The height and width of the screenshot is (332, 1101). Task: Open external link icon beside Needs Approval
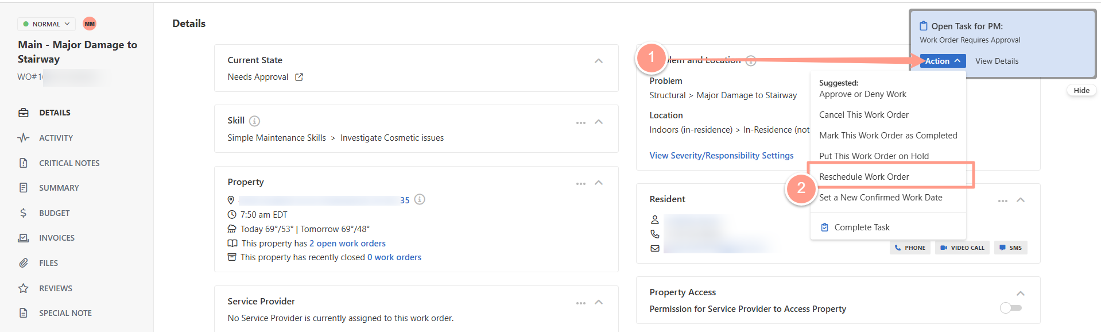click(299, 77)
